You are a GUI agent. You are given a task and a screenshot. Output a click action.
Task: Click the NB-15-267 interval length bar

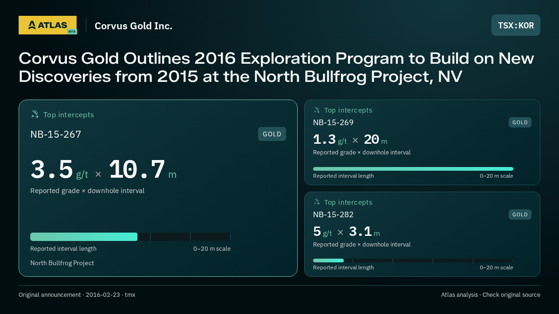click(x=130, y=237)
